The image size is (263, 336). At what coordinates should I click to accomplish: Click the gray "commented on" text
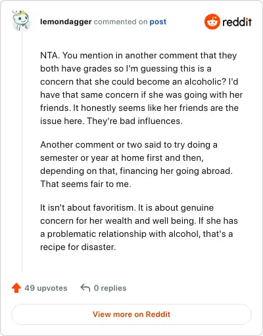tap(120, 22)
